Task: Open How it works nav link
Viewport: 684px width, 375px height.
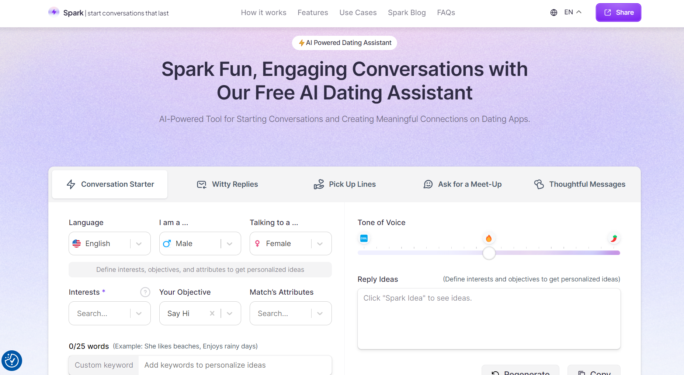Action: pos(264,13)
